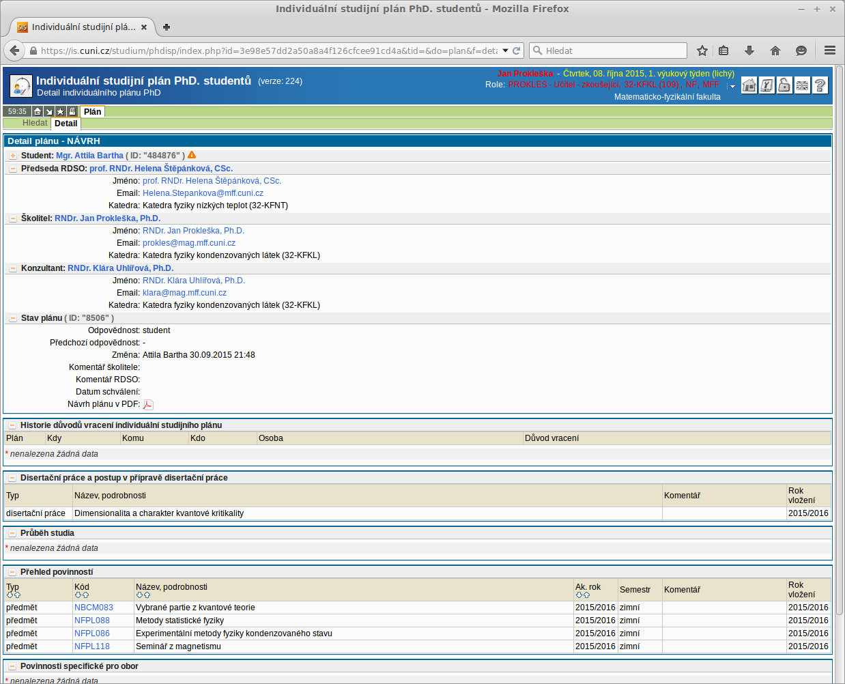Sort Ak. rok column ascending with up arrow
Screen dimensions: 845x684
pos(586,595)
